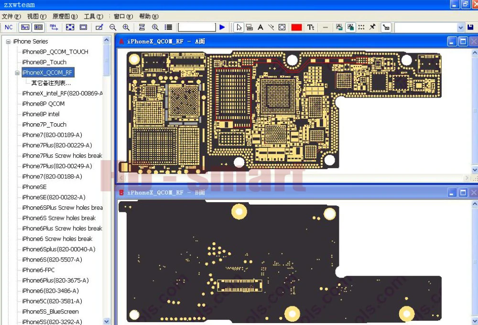Click the NC toolbar button
The image size is (478, 325).
tap(9, 27)
